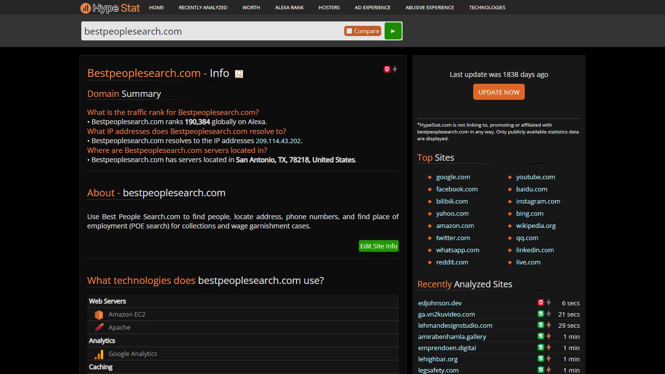This screenshot has height=374, width=665.
Task: Click the green shield icon for lehighbar.org
Action: click(x=540, y=358)
